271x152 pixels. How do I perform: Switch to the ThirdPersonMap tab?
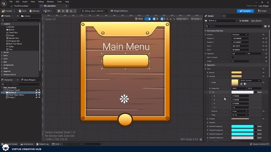tap(21, 6)
